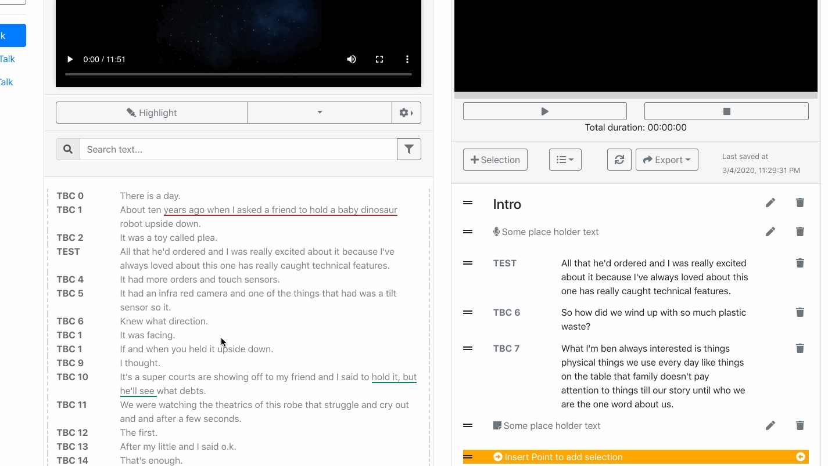Click 'It had more orders and touch sensors.'
828x466 pixels.
tap(200, 280)
